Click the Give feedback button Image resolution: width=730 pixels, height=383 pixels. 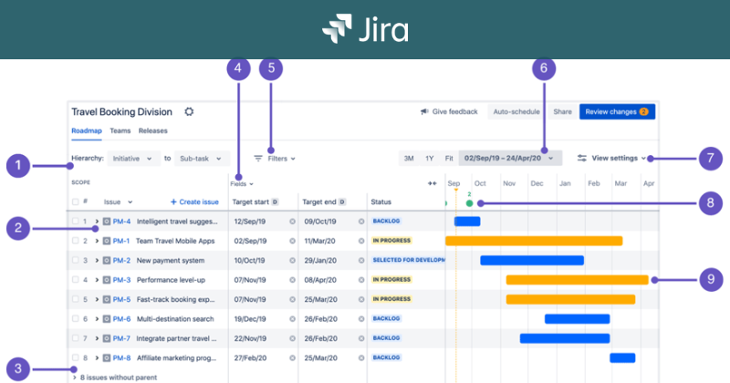[x=449, y=111]
